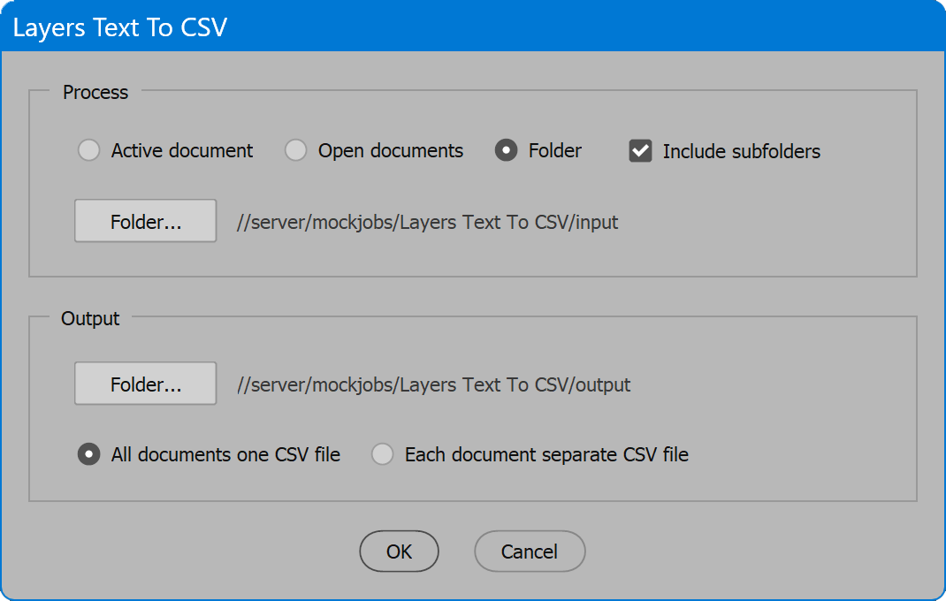
Task: Uncheck the Include subfolders checkbox
Action: pyautogui.click(x=640, y=151)
